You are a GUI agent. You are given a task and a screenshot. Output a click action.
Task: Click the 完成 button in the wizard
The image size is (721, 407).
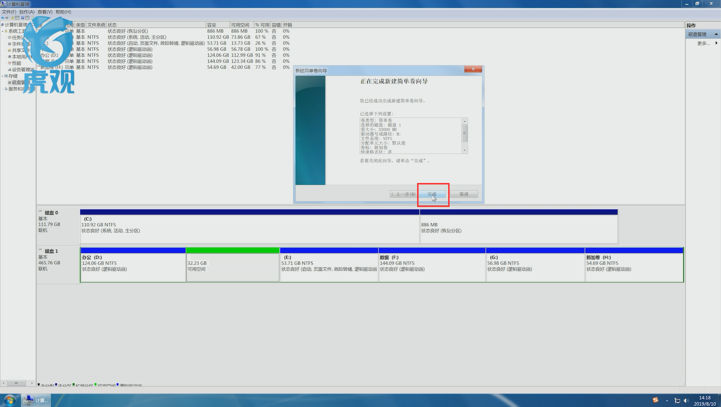coord(432,194)
